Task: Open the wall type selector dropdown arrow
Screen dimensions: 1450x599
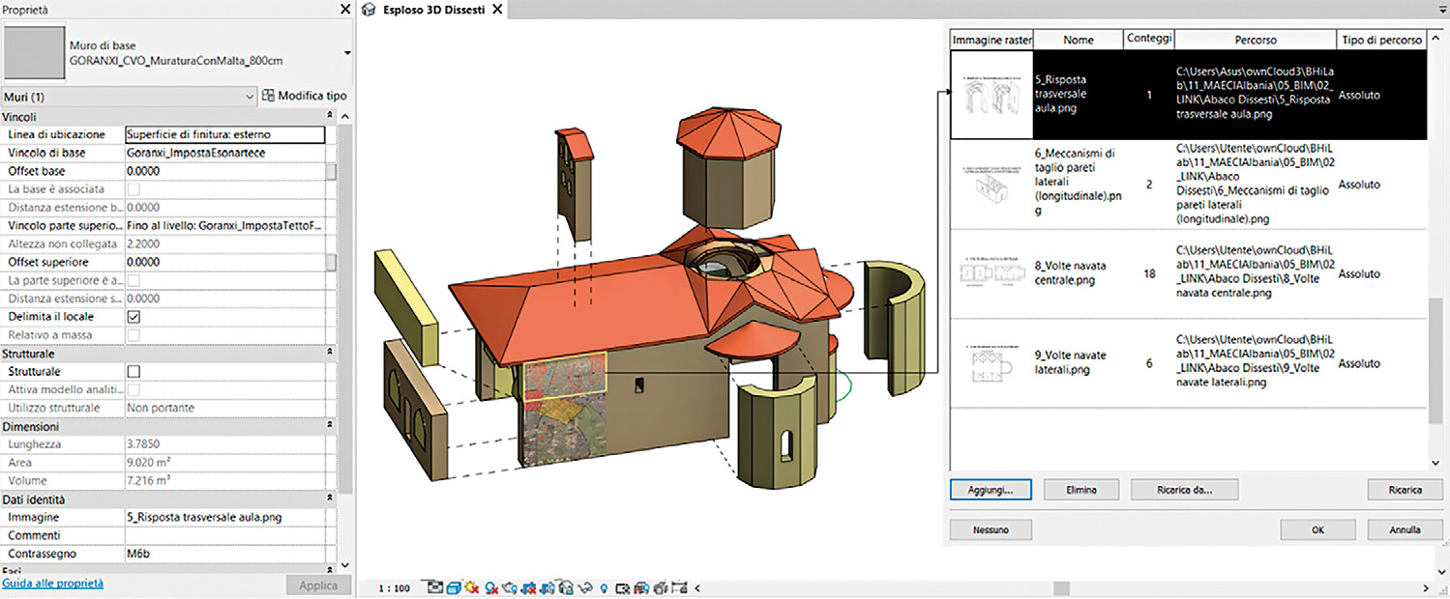Action: [346, 52]
